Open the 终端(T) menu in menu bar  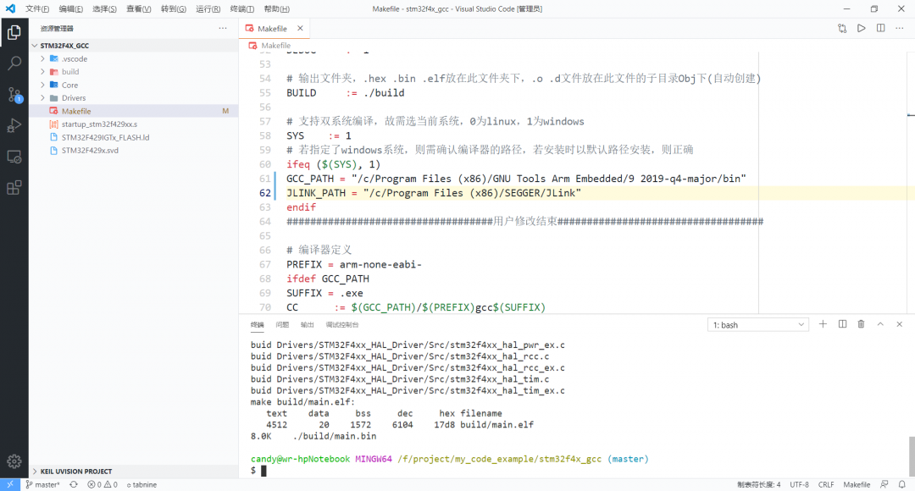click(x=242, y=8)
